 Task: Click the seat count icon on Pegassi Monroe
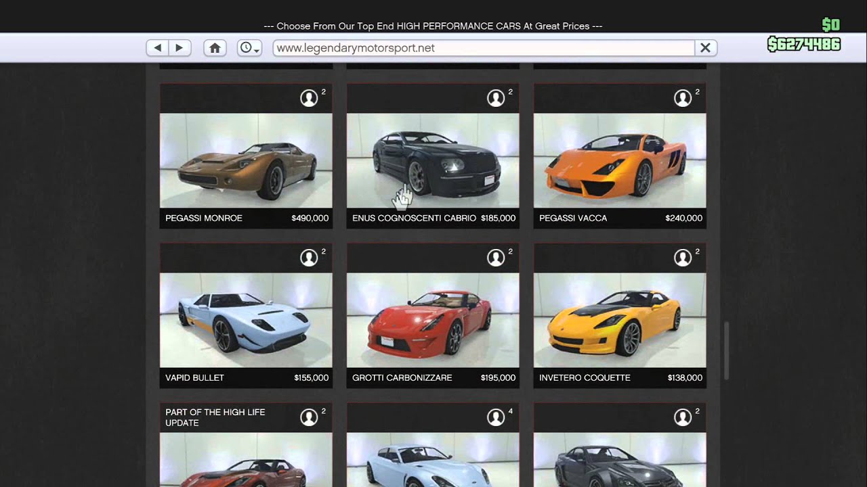coord(309,98)
